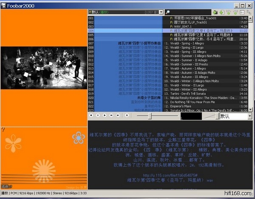Skip to the next track
The height and width of the screenshot is (199, 255).
coord(118,115)
